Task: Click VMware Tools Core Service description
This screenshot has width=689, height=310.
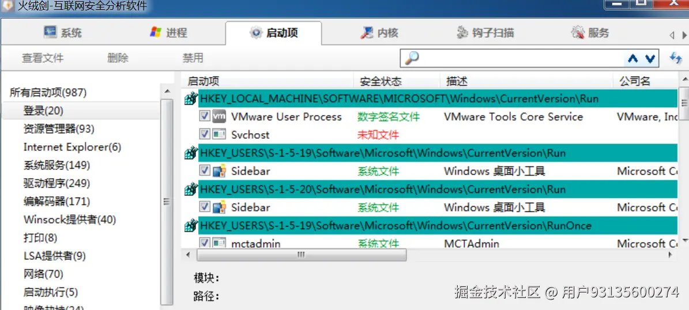Action: pos(513,117)
